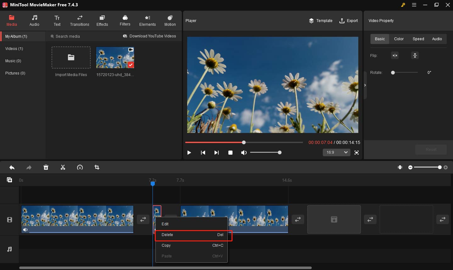Screen dimensions: 453x270
Task: Switch to Basic property tab
Action: coord(380,39)
